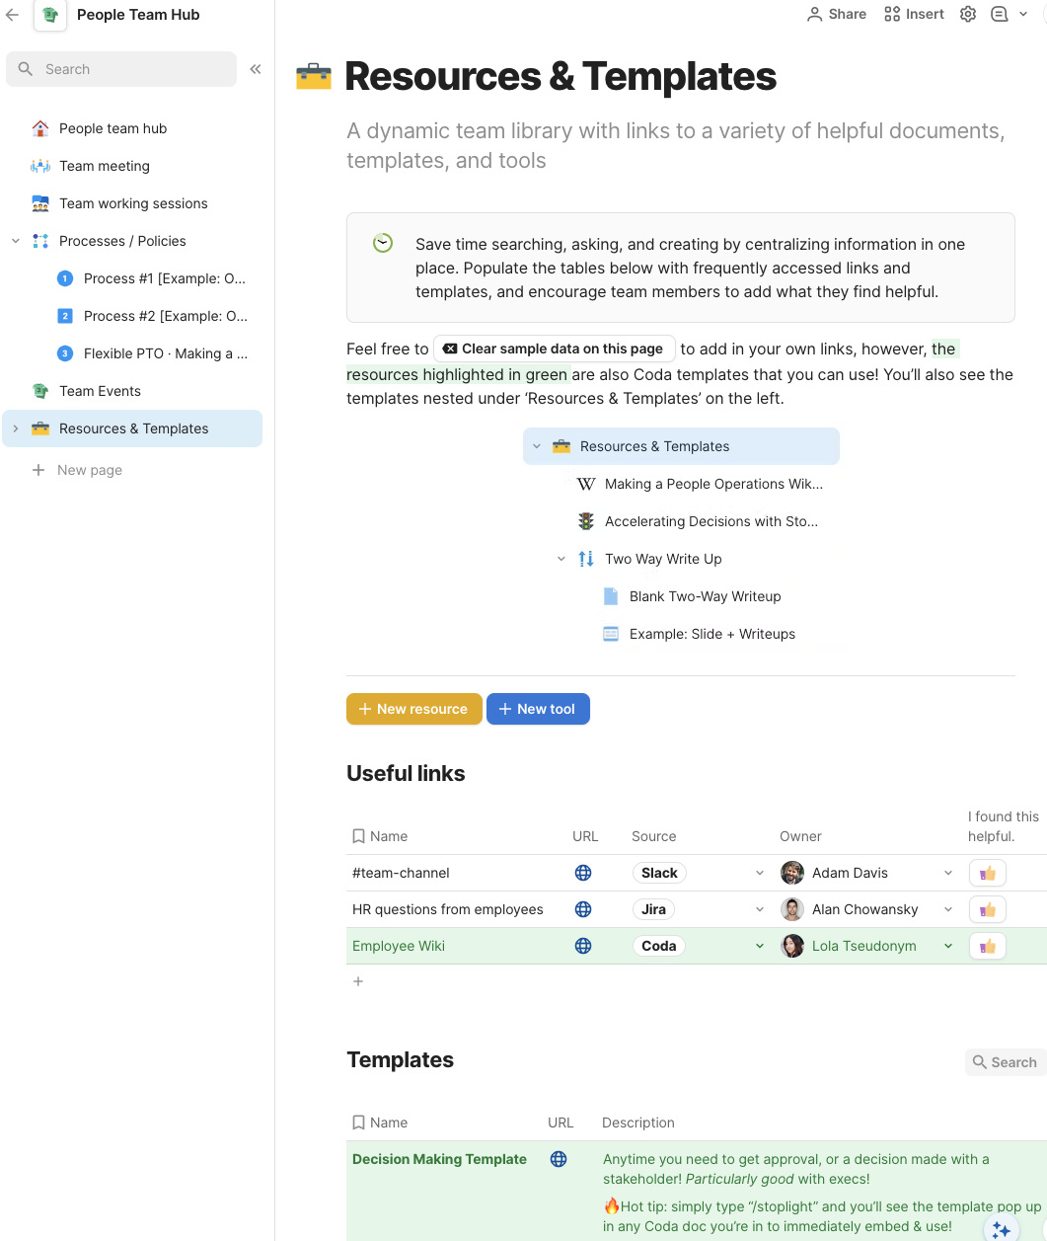The height and width of the screenshot is (1241, 1047).
Task: Toggle thumbs-up for HR questions row
Action: (987, 909)
